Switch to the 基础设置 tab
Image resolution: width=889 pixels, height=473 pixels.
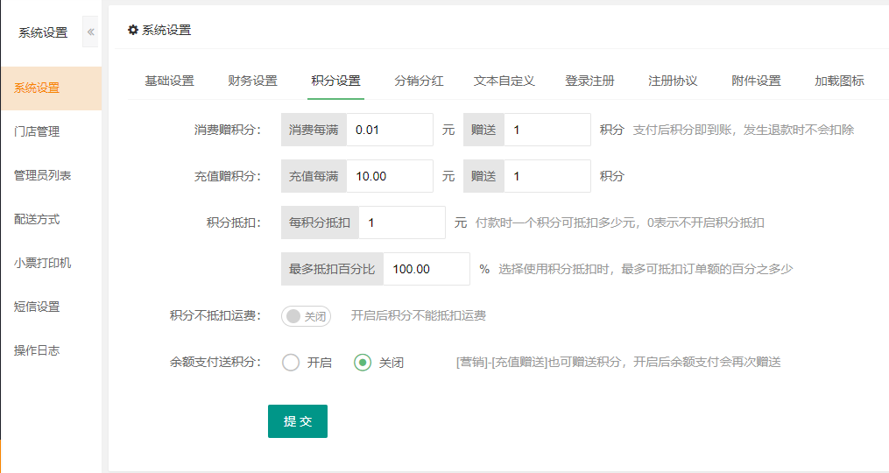(169, 81)
